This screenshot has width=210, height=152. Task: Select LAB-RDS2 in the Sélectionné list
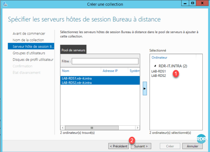pyautogui.click(x=158, y=76)
